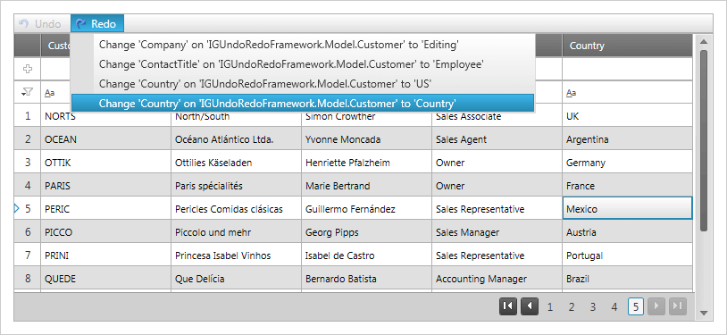Click the add-new-row plus icon
The width and height of the screenshot is (727, 335).
pos(28,69)
